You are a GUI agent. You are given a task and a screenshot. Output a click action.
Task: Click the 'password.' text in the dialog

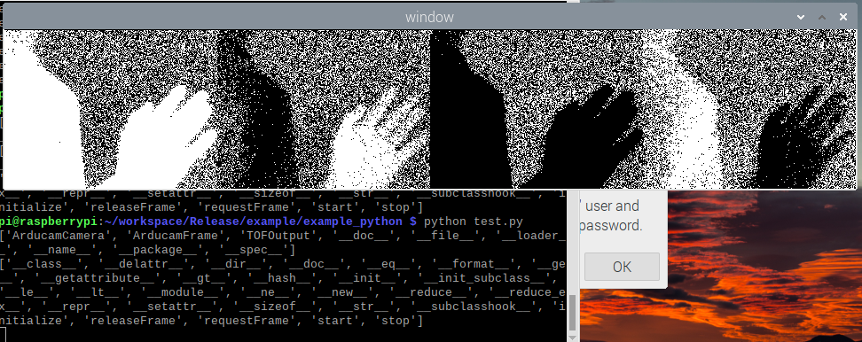(x=611, y=226)
